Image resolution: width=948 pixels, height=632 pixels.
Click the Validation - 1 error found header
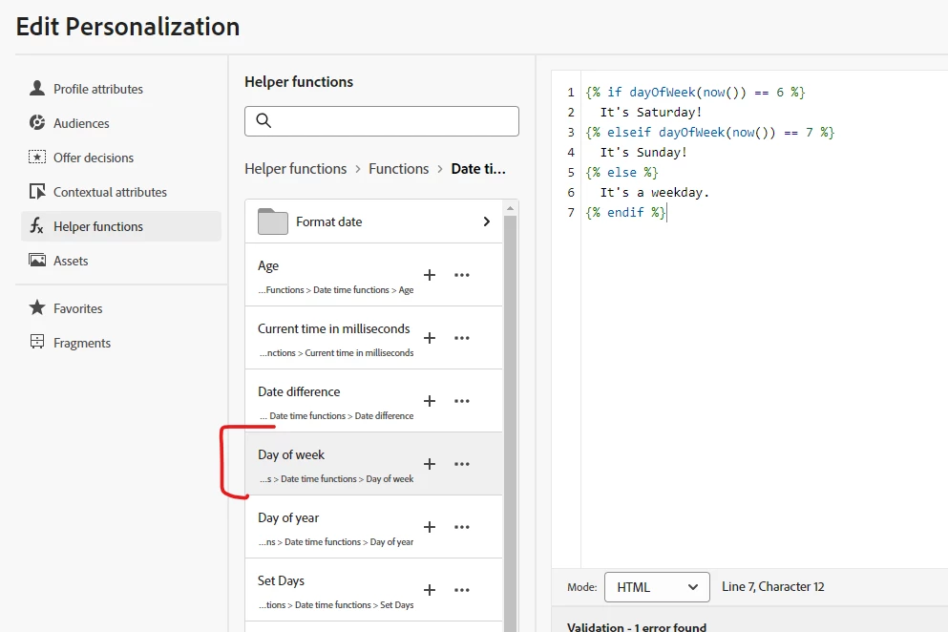point(637,626)
